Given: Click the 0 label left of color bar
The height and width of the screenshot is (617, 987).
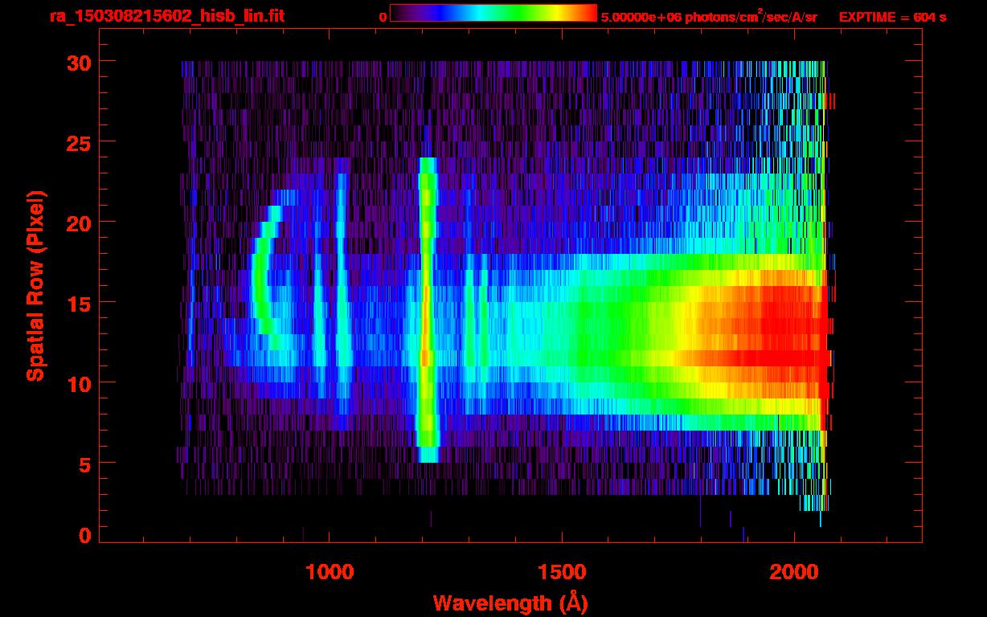Looking at the screenshot, I should tap(383, 18).
